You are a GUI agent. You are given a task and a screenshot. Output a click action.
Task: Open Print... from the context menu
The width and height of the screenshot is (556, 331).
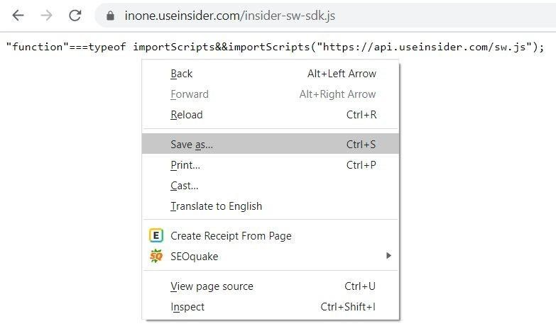pos(185,165)
